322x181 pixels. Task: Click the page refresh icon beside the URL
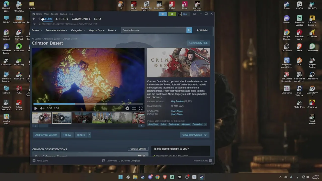34,24
